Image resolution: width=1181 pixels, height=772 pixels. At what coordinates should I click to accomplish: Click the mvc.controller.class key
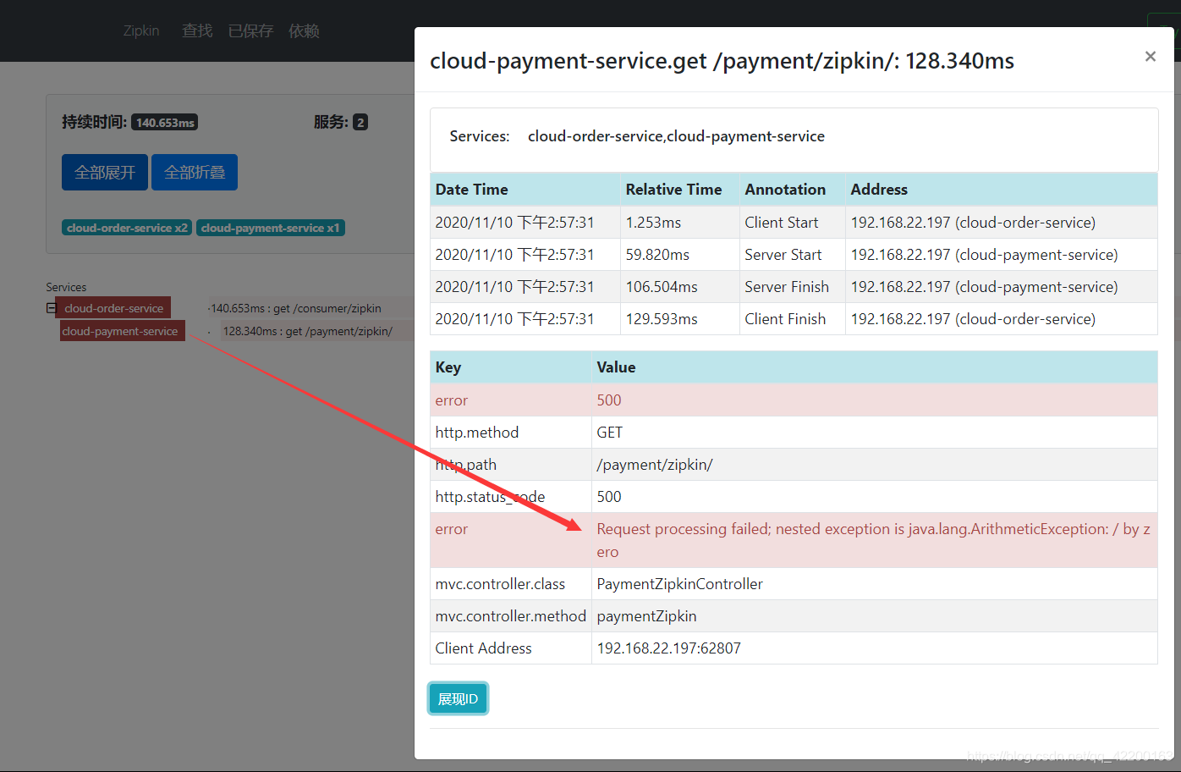click(x=500, y=584)
